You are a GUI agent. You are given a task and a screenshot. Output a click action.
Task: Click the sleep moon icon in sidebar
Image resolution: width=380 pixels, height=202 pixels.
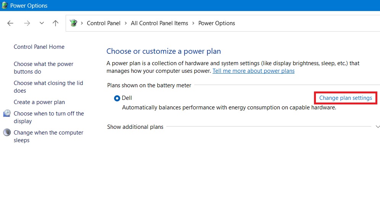point(7,133)
